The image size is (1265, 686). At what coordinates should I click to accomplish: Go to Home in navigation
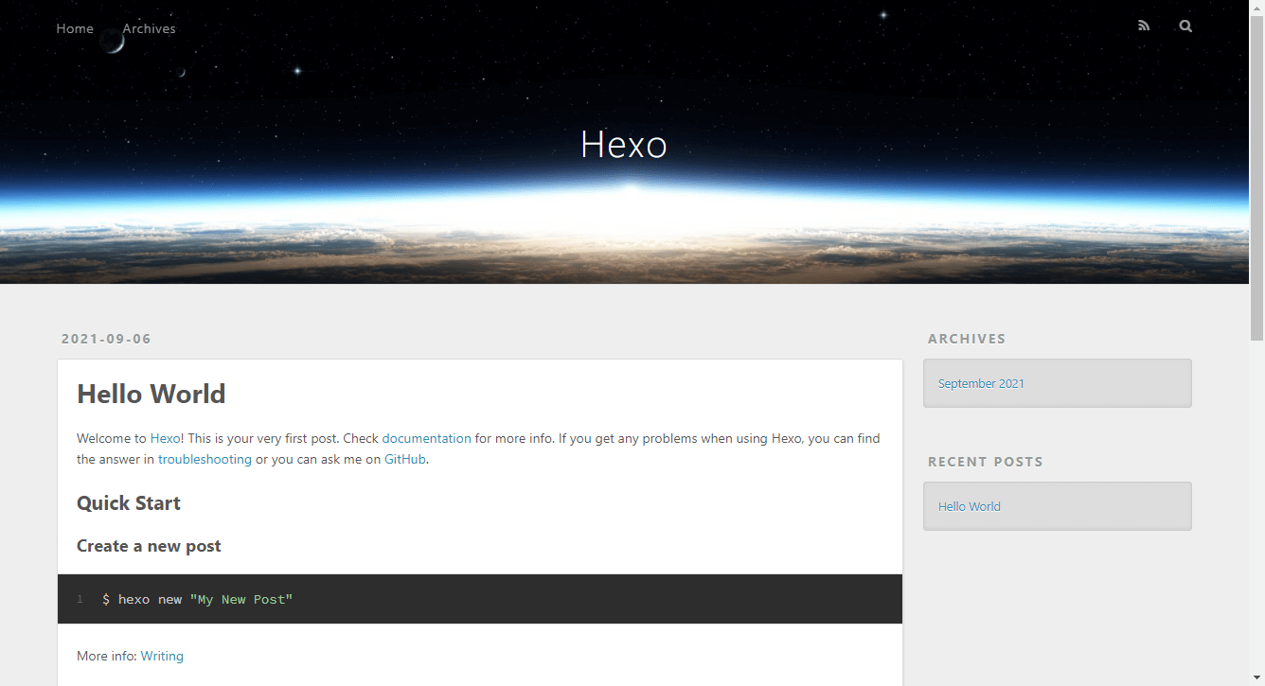click(75, 28)
